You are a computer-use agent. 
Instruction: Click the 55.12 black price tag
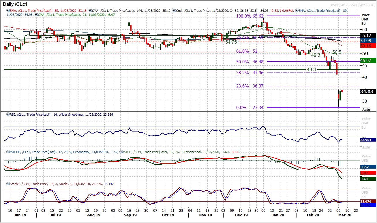pos(367,36)
